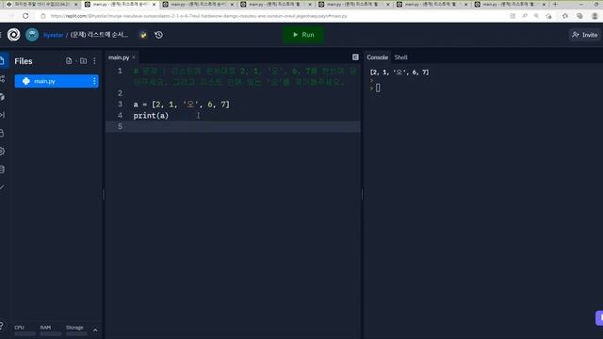Switch to the Shell tab

tap(400, 57)
